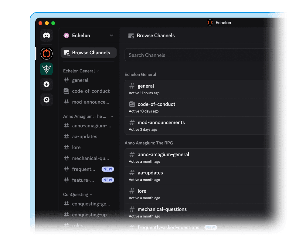Screen dimensions: 289x236
Task: Open the general channel in sidebar
Action: tap(89, 80)
